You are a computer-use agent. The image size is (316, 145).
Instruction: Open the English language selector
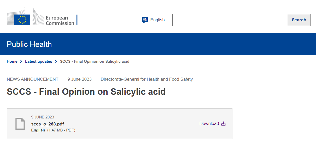(x=157, y=20)
